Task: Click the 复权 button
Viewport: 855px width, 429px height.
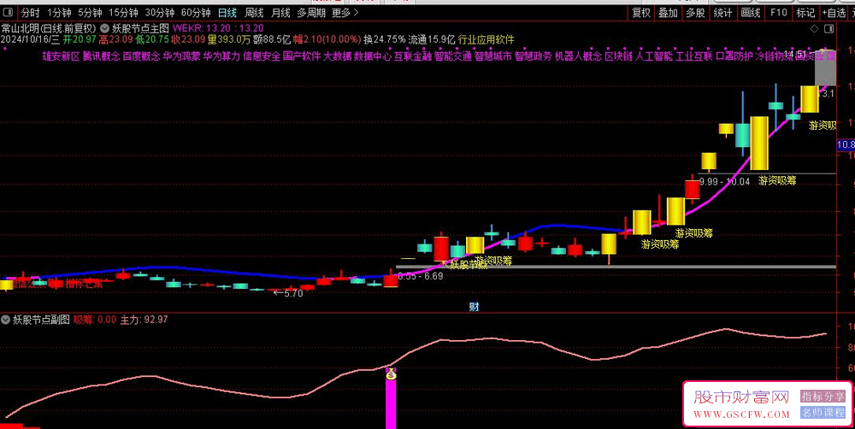Action: point(641,13)
